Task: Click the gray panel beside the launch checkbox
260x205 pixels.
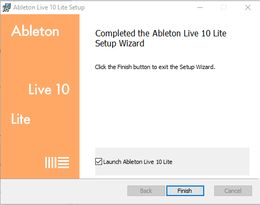Action: pos(211,162)
